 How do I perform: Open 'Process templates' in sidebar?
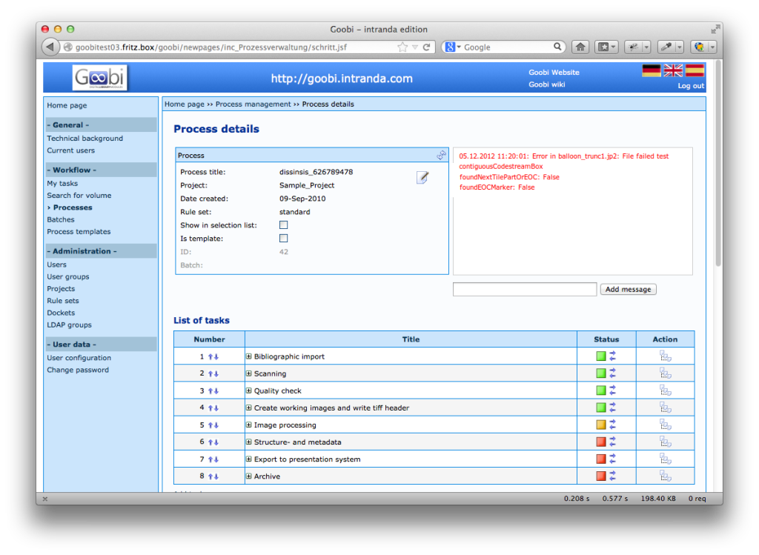pos(79,232)
